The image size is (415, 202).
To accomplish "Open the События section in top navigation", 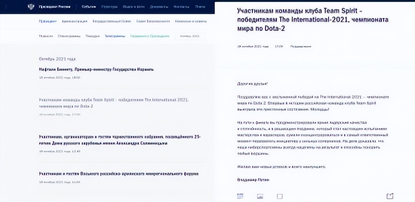I will coord(89,7).
